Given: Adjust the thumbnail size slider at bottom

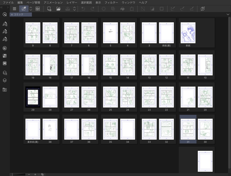Looking at the screenshot, I should 18,174.
